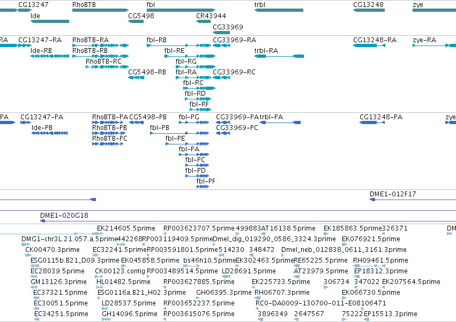456x322 pixels.
Task: Select the fbl-RA transcript
Action: [193, 78]
